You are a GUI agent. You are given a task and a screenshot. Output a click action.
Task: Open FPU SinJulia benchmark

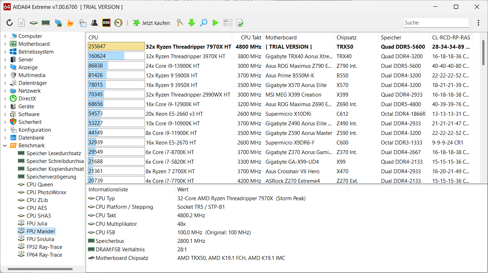coord(40,239)
